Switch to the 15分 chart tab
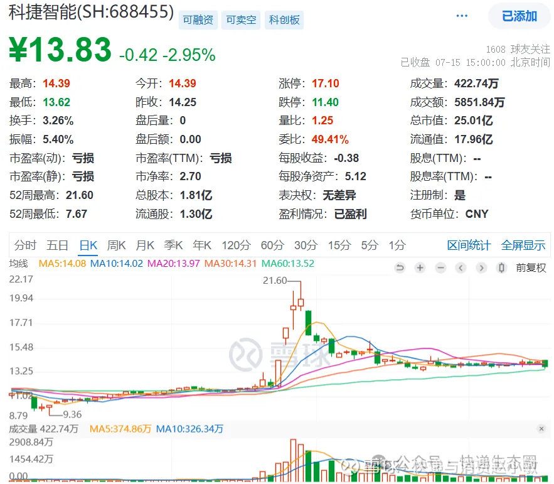 click(339, 245)
